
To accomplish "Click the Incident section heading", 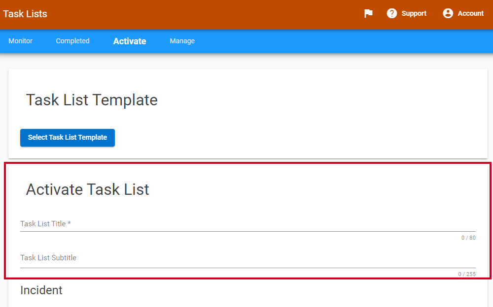I will (x=41, y=290).
